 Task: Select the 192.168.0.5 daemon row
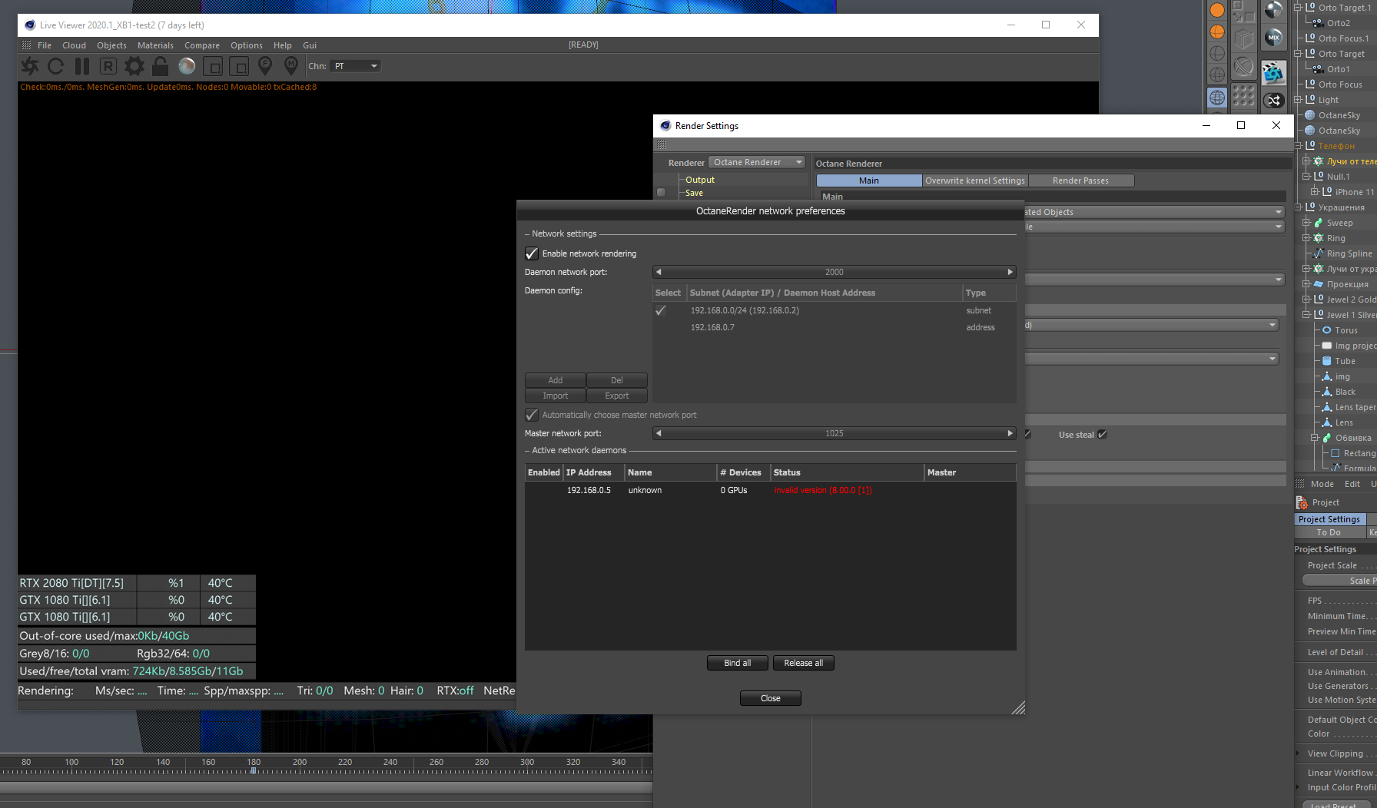click(x=771, y=490)
